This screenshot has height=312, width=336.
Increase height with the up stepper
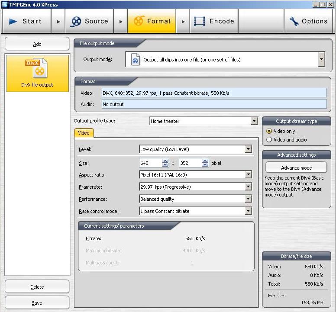pyautogui.click(x=205, y=161)
